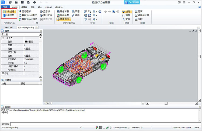Open the VIP功能 ribbon tab
202x131 pixels.
48,7
